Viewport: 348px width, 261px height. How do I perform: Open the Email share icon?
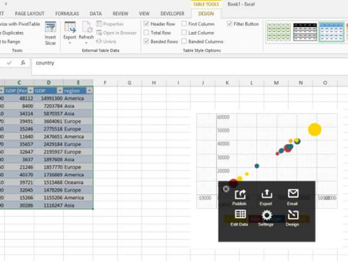[293, 194]
